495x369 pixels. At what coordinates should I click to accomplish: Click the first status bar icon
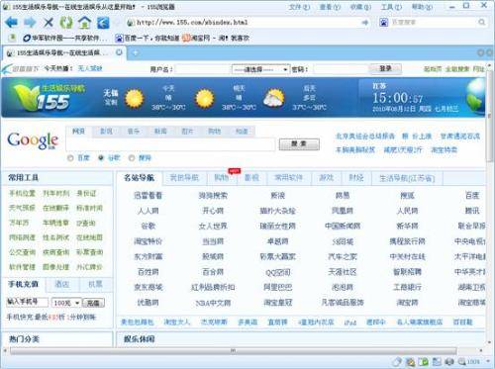point(397,362)
